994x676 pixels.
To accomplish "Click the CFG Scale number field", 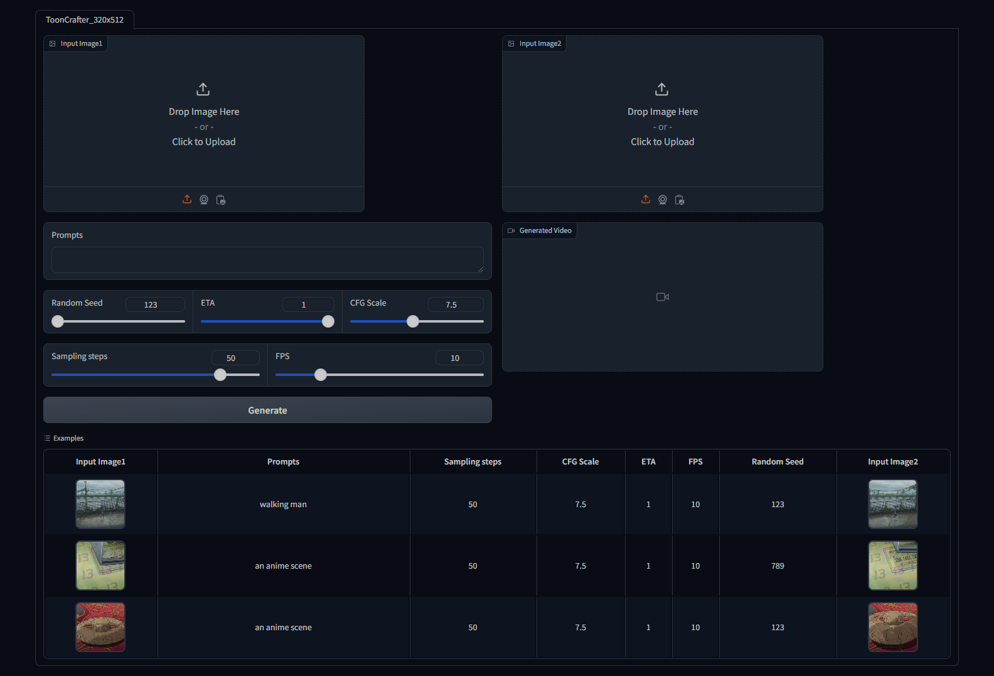I will point(456,304).
